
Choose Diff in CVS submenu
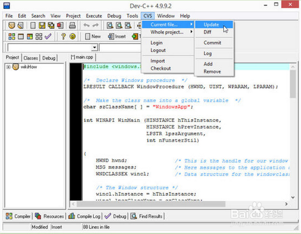click(x=214, y=32)
